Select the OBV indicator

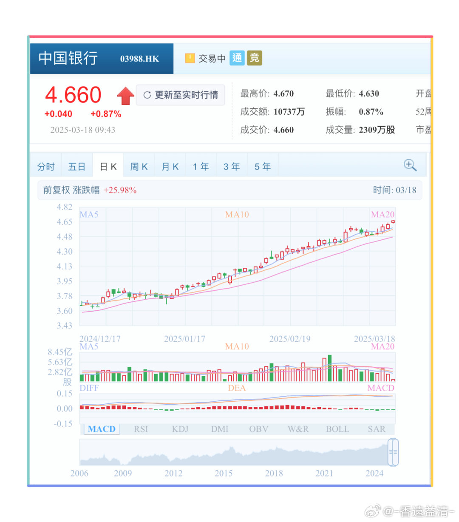(x=259, y=429)
